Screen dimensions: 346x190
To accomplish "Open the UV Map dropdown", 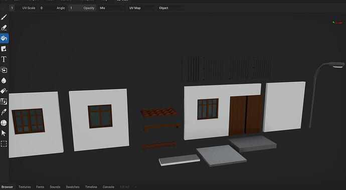I will pos(141,8).
